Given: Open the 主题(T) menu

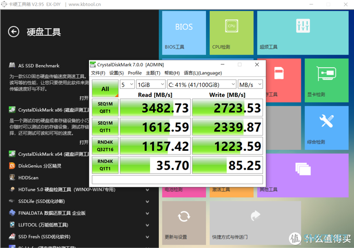Looking at the screenshot, I should tap(153, 73).
